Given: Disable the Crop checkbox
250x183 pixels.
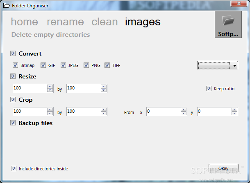Looking at the screenshot, I should pyautogui.click(x=13, y=100).
